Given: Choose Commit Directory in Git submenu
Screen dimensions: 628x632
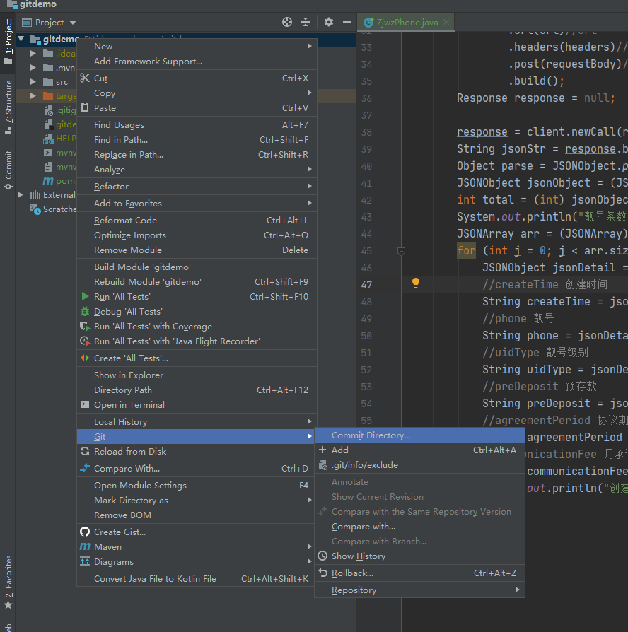Looking at the screenshot, I should (x=419, y=435).
